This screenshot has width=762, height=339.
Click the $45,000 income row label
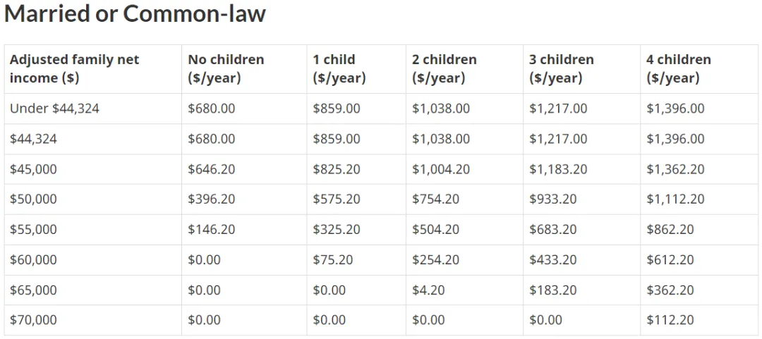[33, 169]
